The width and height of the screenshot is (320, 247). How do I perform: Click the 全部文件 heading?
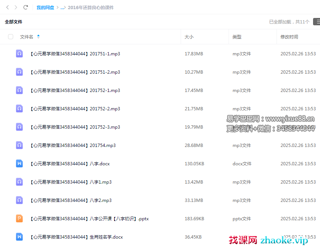tap(14, 22)
